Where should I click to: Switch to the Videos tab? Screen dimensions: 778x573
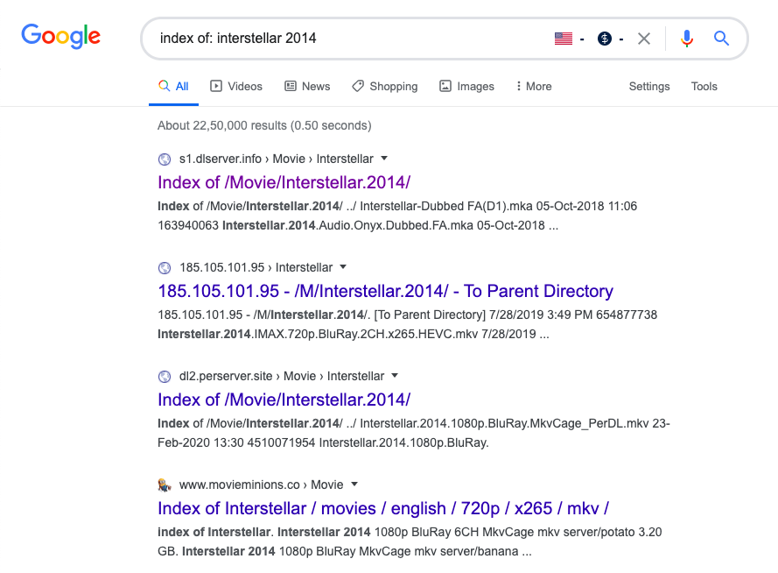[x=236, y=87]
